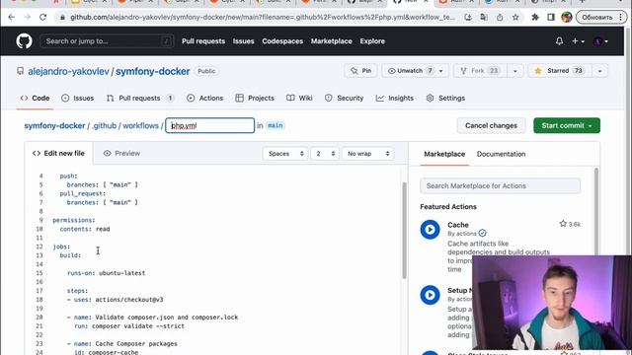Image resolution: width=632 pixels, height=355 pixels.
Task: Bookmark this page with the star
Action: (515, 18)
